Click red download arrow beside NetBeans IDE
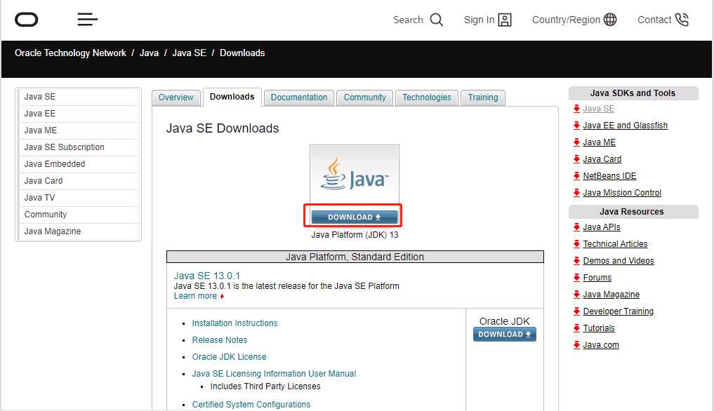Viewport: 714px width, 411px height. click(576, 175)
